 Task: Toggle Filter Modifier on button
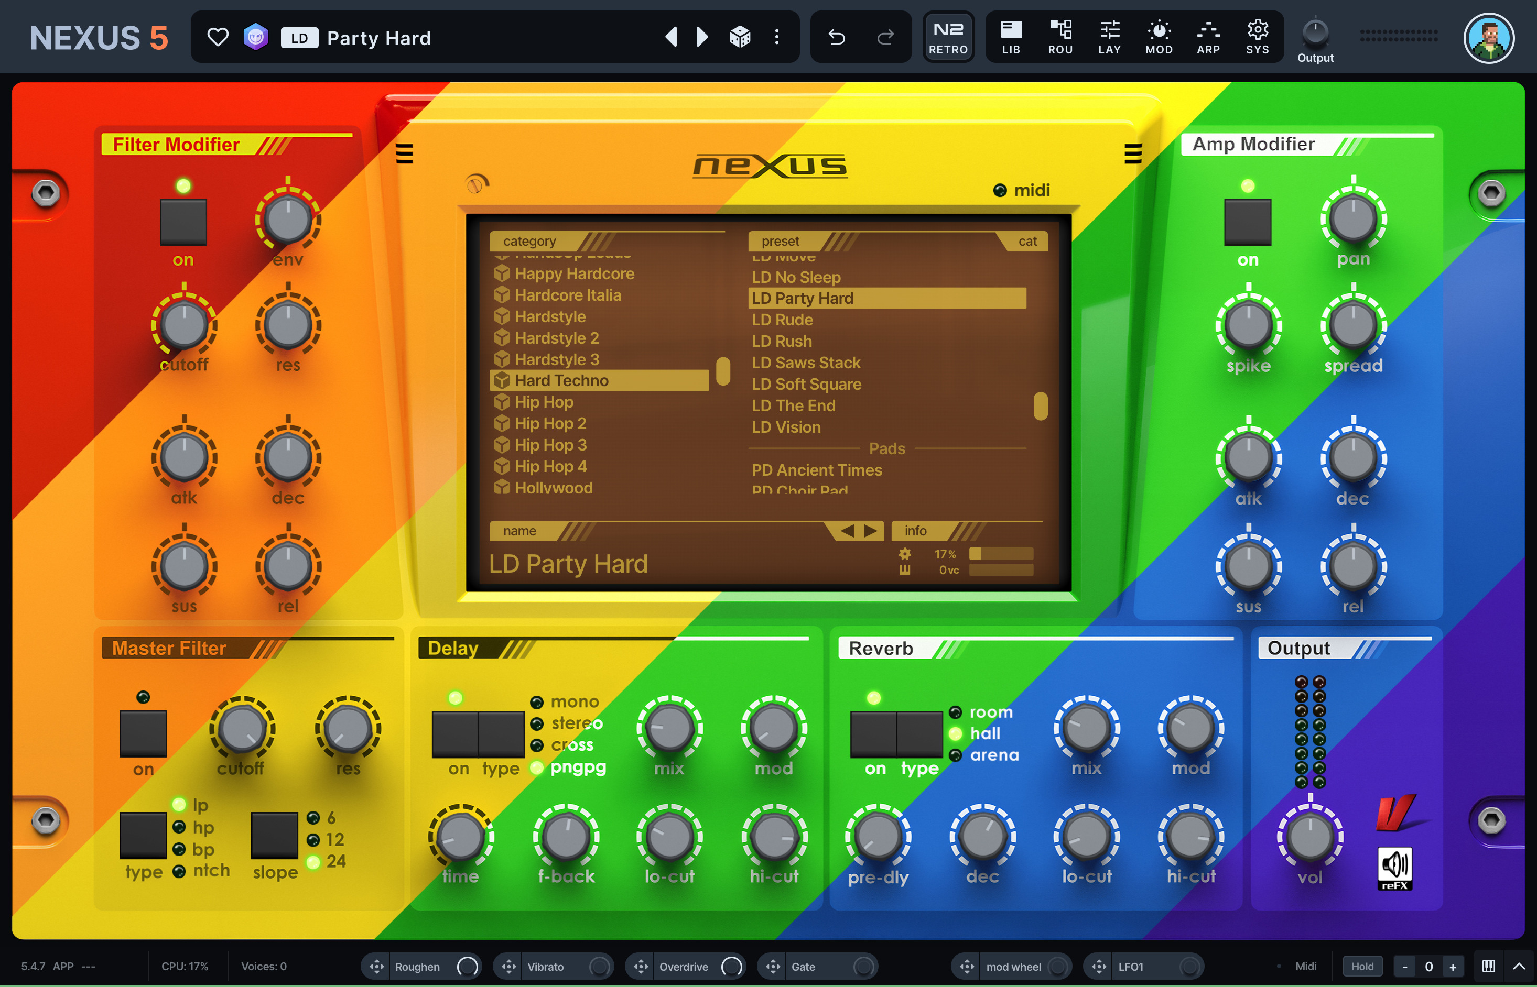click(x=183, y=223)
